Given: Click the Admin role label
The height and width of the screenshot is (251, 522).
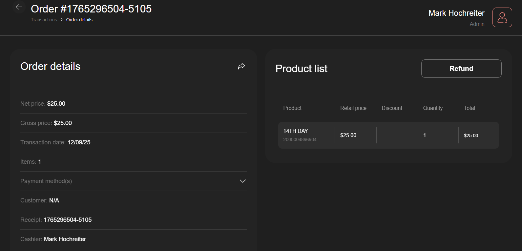Looking at the screenshot, I should (x=477, y=24).
